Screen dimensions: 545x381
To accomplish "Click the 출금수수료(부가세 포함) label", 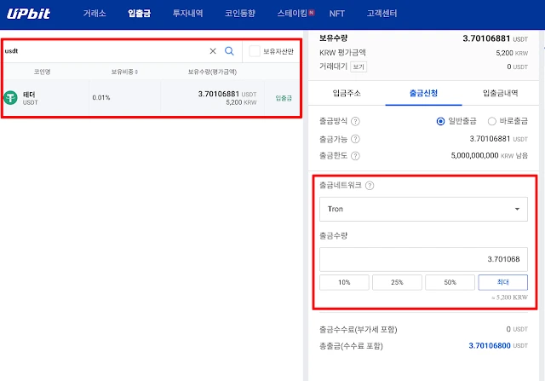I will pos(358,329).
